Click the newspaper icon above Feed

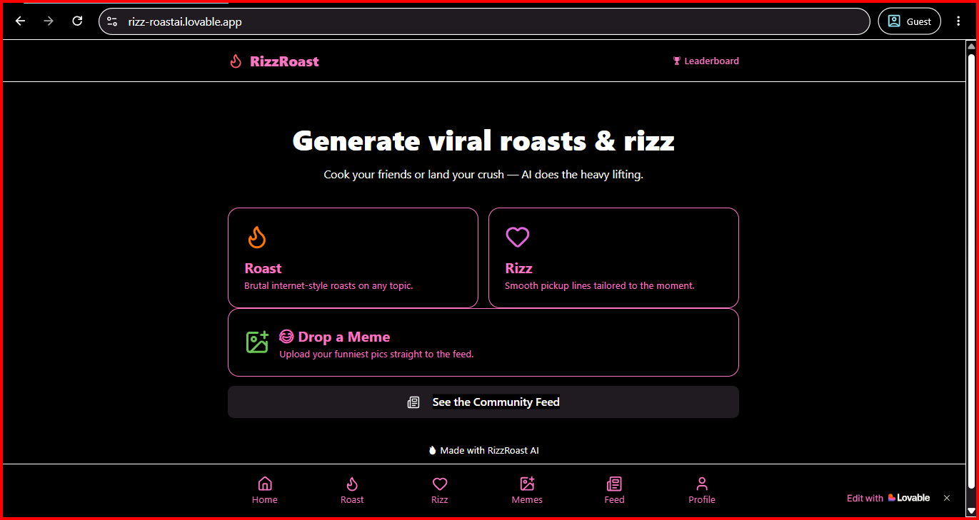(614, 484)
